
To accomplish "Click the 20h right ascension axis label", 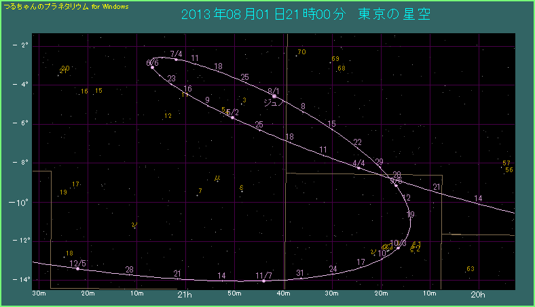I will pos(478,294).
